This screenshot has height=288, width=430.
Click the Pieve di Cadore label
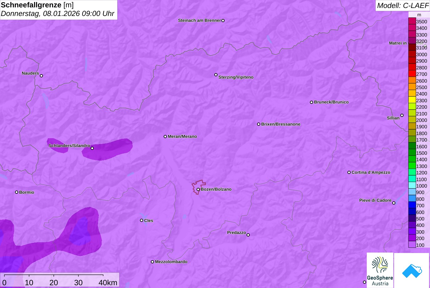(x=375, y=200)
